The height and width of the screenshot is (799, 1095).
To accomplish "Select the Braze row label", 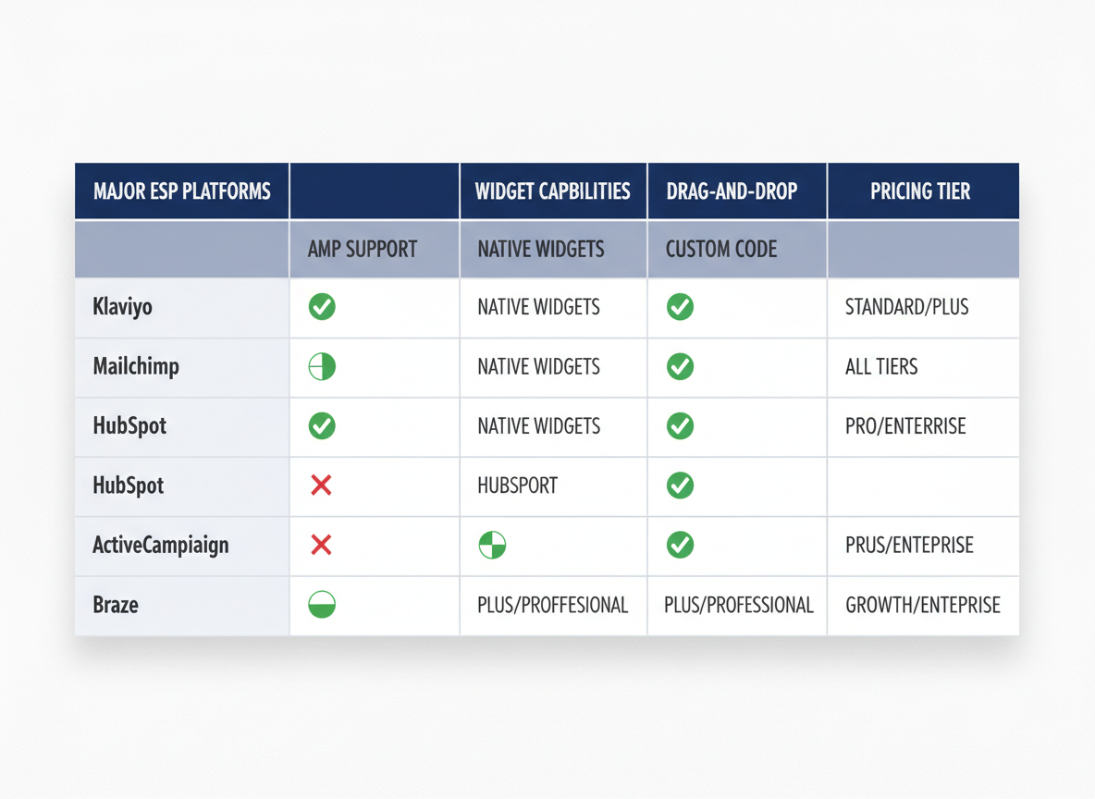I will coord(116,606).
